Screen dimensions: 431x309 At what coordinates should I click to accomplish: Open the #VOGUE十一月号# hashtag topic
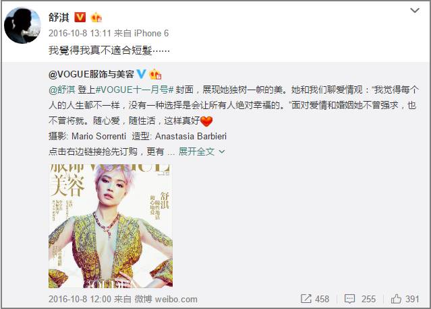[x=135, y=90]
